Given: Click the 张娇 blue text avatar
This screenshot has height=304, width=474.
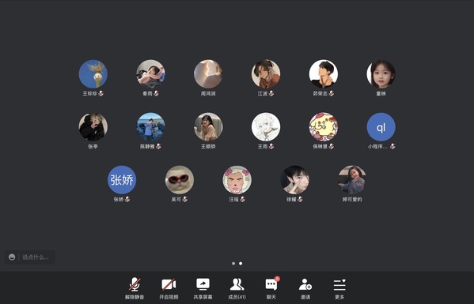Looking at the screenshot, I should tap(122, 180).
